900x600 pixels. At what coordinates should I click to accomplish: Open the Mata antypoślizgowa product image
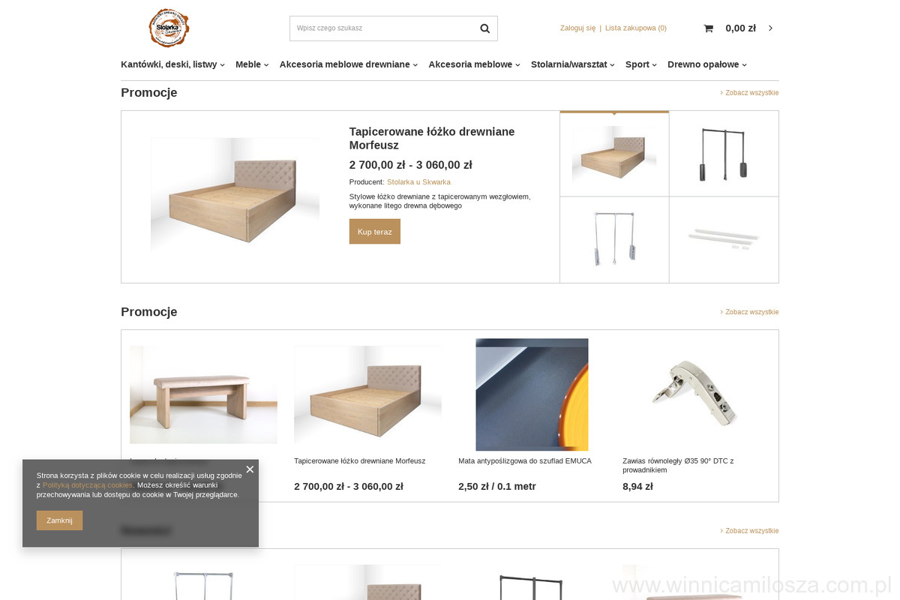[532, 394]
